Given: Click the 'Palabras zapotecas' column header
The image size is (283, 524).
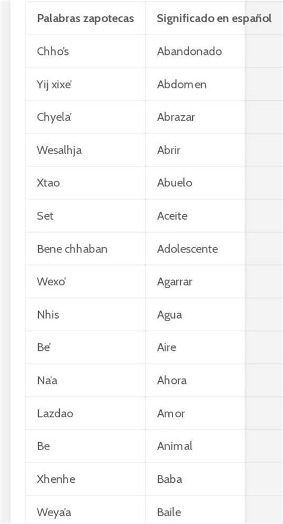Looking at the screenshot, I should pos(85,18).
